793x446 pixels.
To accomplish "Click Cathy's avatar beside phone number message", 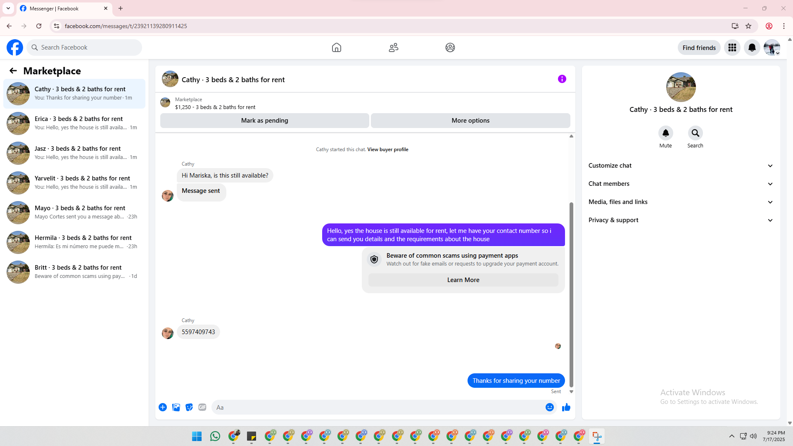I will coord(168,333).
